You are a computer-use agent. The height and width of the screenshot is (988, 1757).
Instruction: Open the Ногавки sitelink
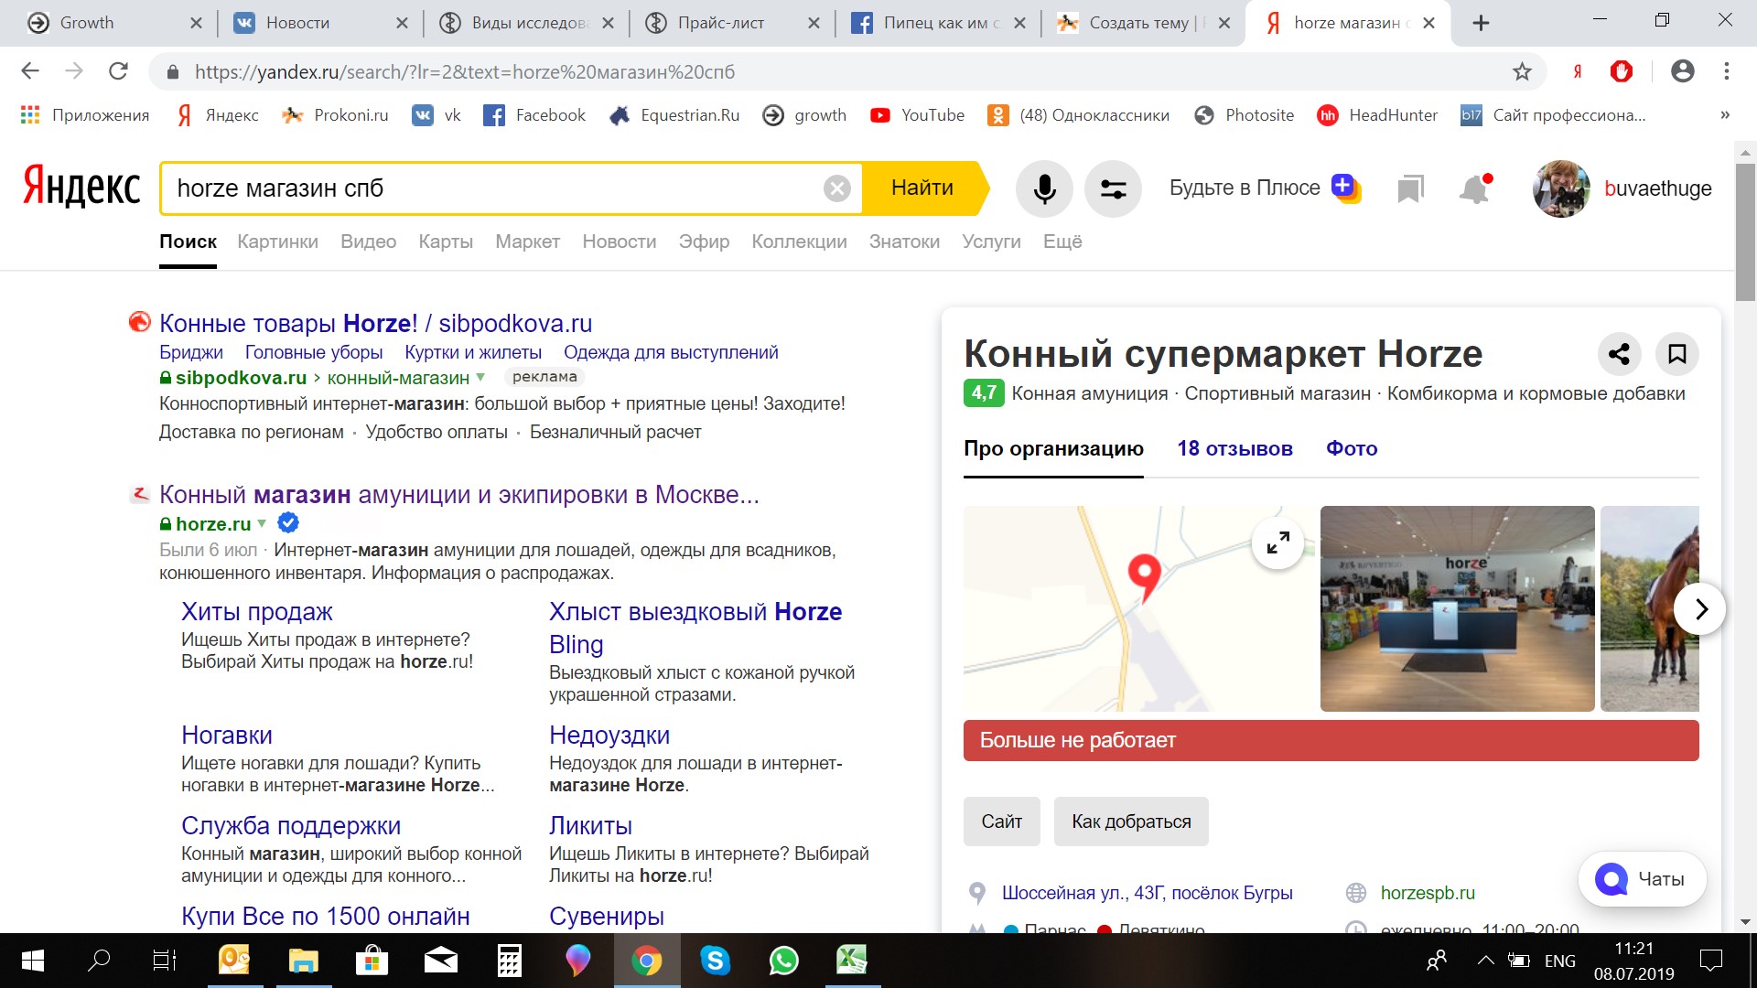click(x=226, y=735)
